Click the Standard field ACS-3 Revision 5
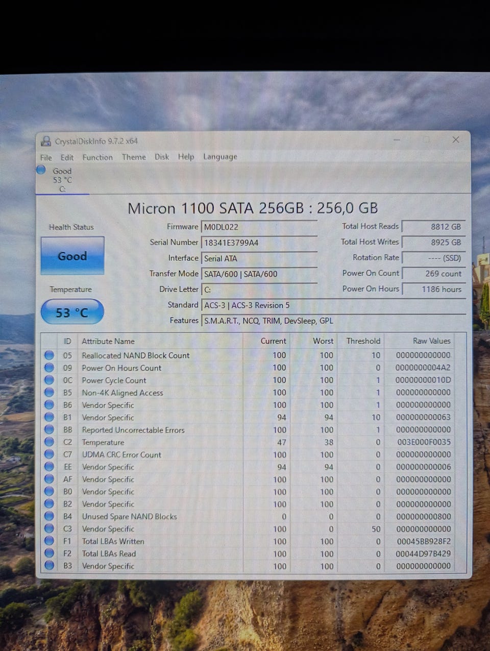This screenshot has width=490, height=651. coord(334,305)
